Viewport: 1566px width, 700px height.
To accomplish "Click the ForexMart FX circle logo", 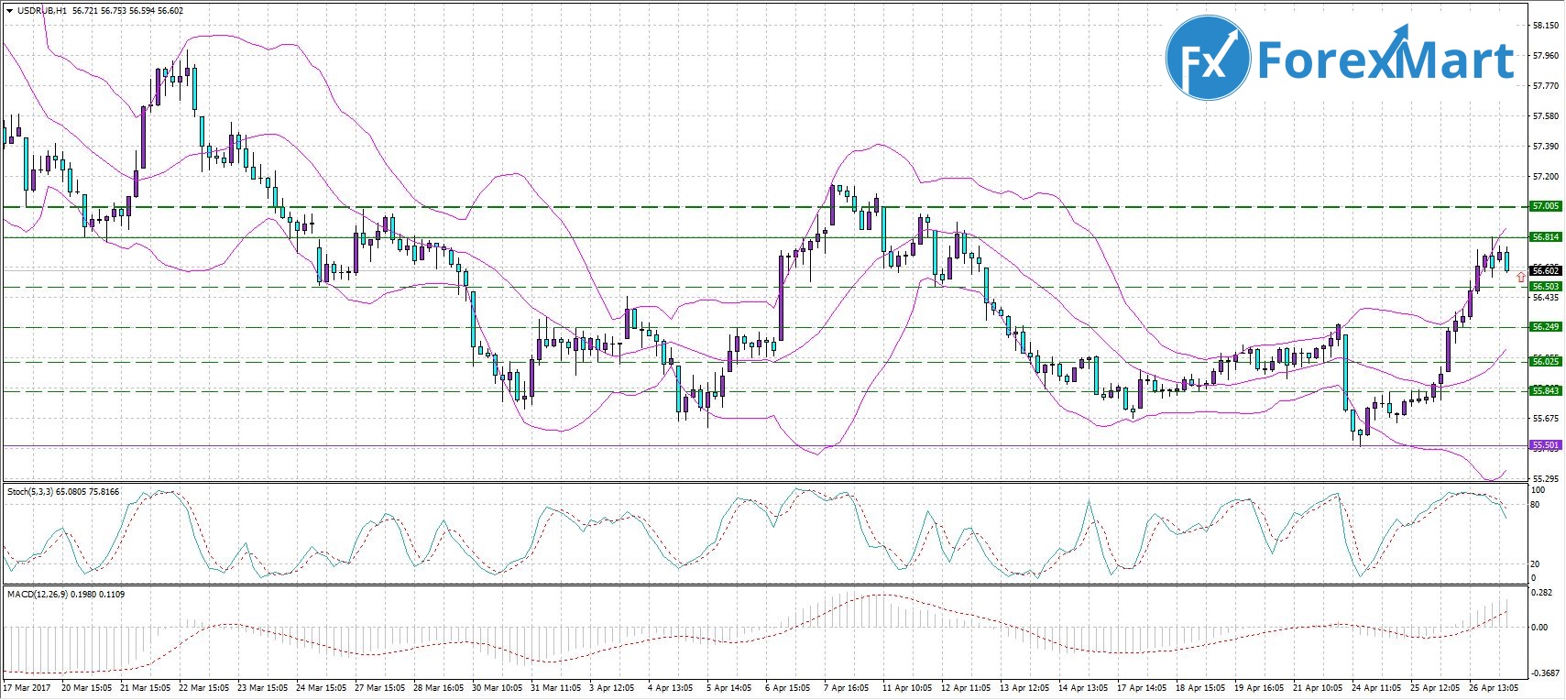I will (x=1208, y=60).
